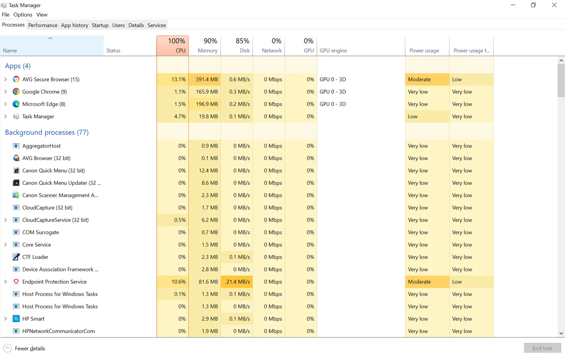565x358 pixels.
Task: Expand AVG Secure Browser process group
Action: tap(5, 79)
